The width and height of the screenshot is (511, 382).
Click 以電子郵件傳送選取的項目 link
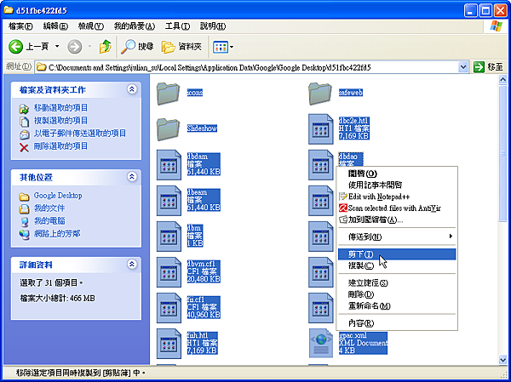pos(80,134)
